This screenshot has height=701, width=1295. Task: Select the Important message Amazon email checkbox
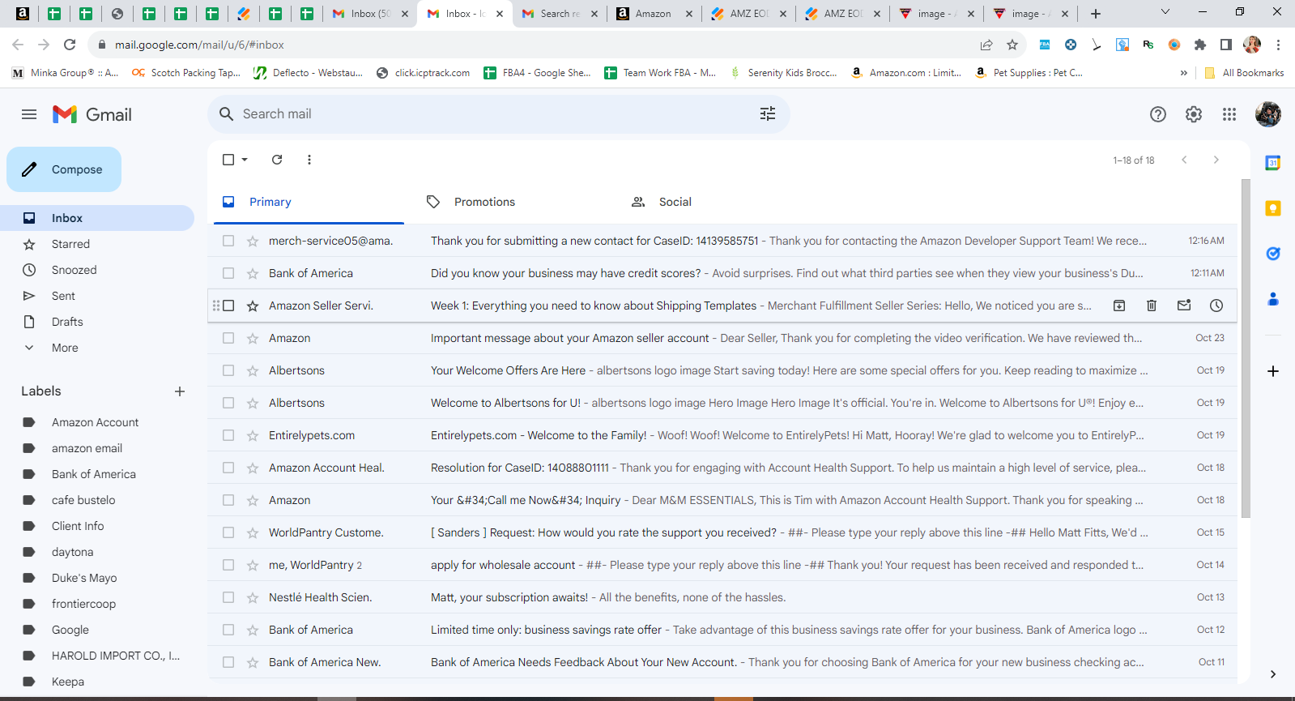228,338
